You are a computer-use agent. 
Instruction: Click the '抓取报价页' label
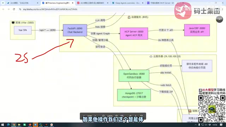[166, 66]
